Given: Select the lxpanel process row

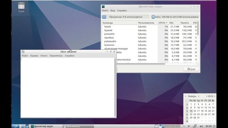Looking at the screenshot, I should 150,30.
